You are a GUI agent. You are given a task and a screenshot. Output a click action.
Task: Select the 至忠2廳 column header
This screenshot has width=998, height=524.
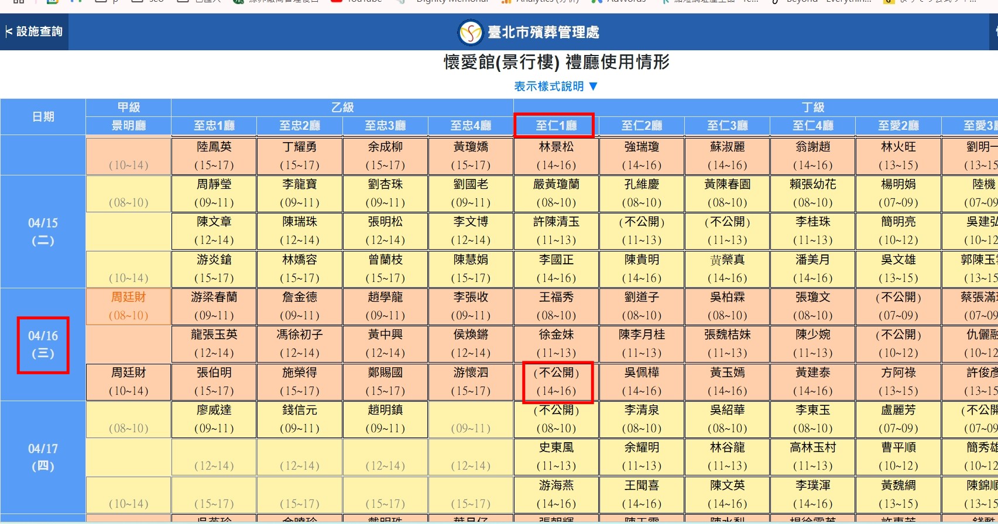[300, 126]
